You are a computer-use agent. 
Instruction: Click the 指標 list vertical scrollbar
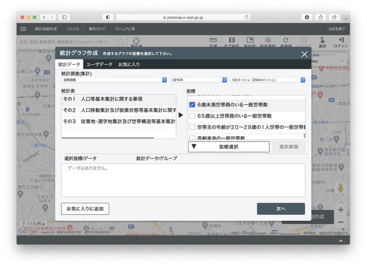point(304,136)
